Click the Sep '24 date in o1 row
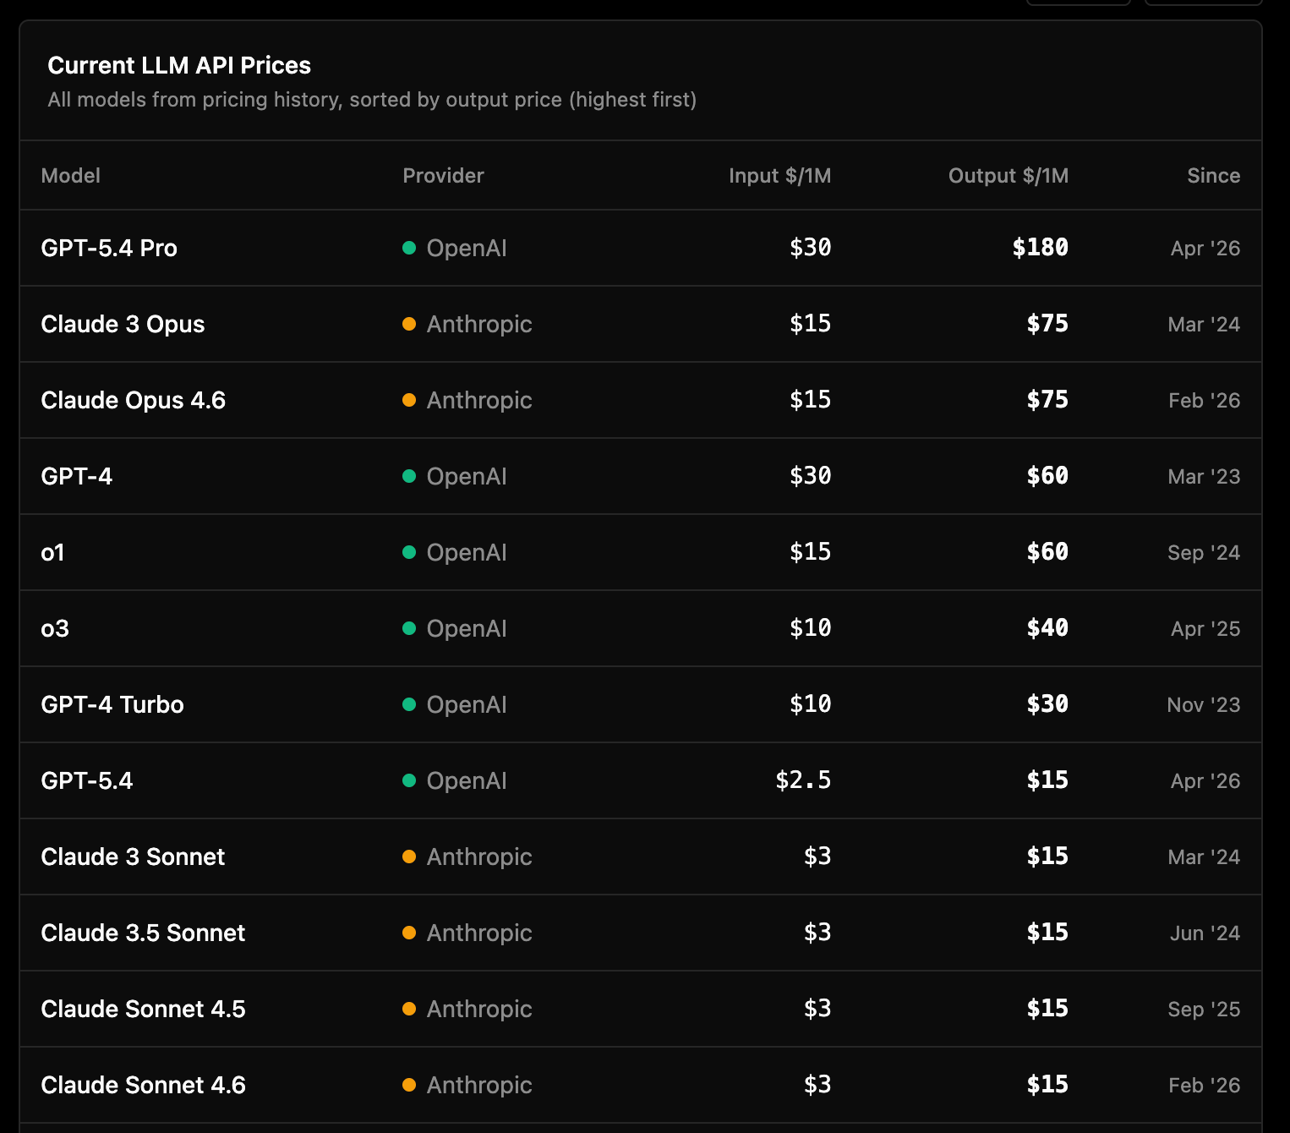 pos(1204,552)
